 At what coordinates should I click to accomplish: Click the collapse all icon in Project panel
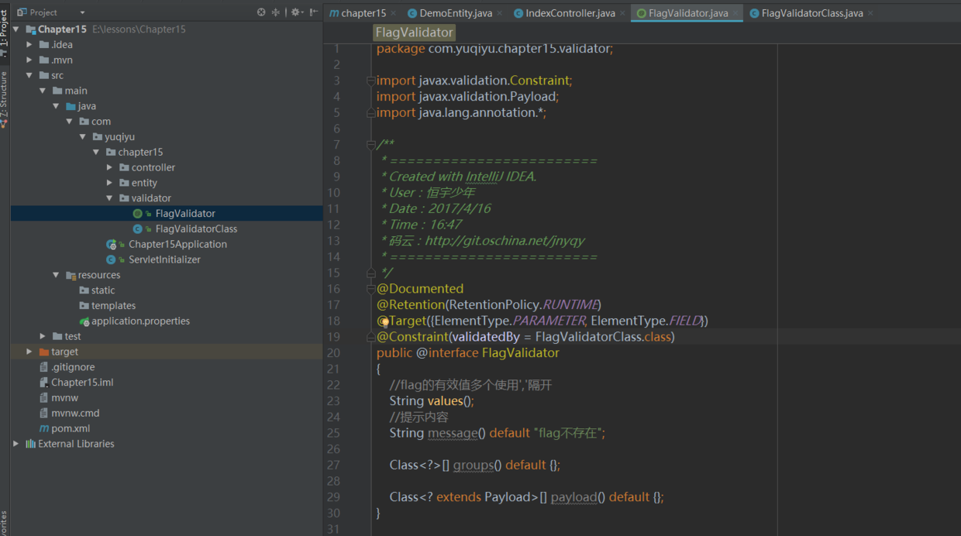(x=276, y=12)
